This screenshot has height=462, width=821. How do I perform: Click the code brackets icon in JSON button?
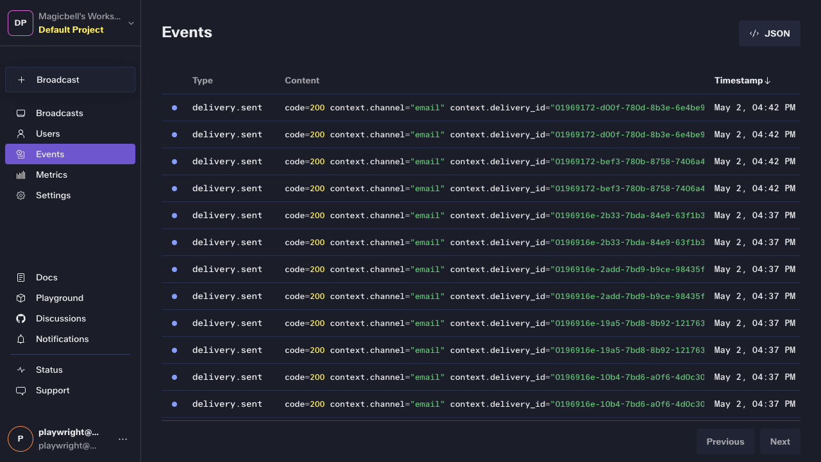point(754,33)
